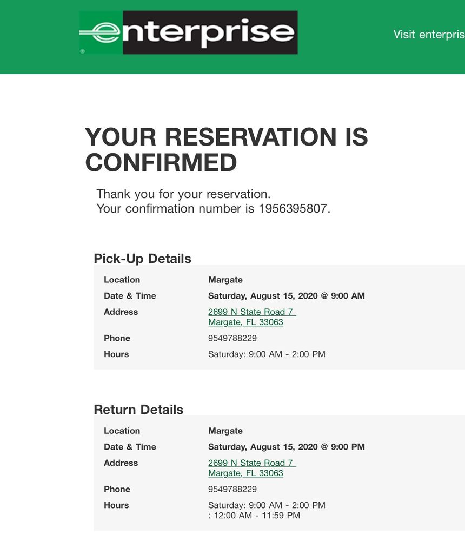The image size is (465, 541).
Task: Click the pick-up phone number 9549788229
Action: 232,338
